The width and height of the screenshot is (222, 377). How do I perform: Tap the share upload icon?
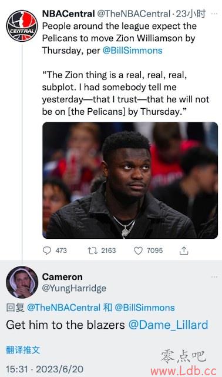coord(184,251)
